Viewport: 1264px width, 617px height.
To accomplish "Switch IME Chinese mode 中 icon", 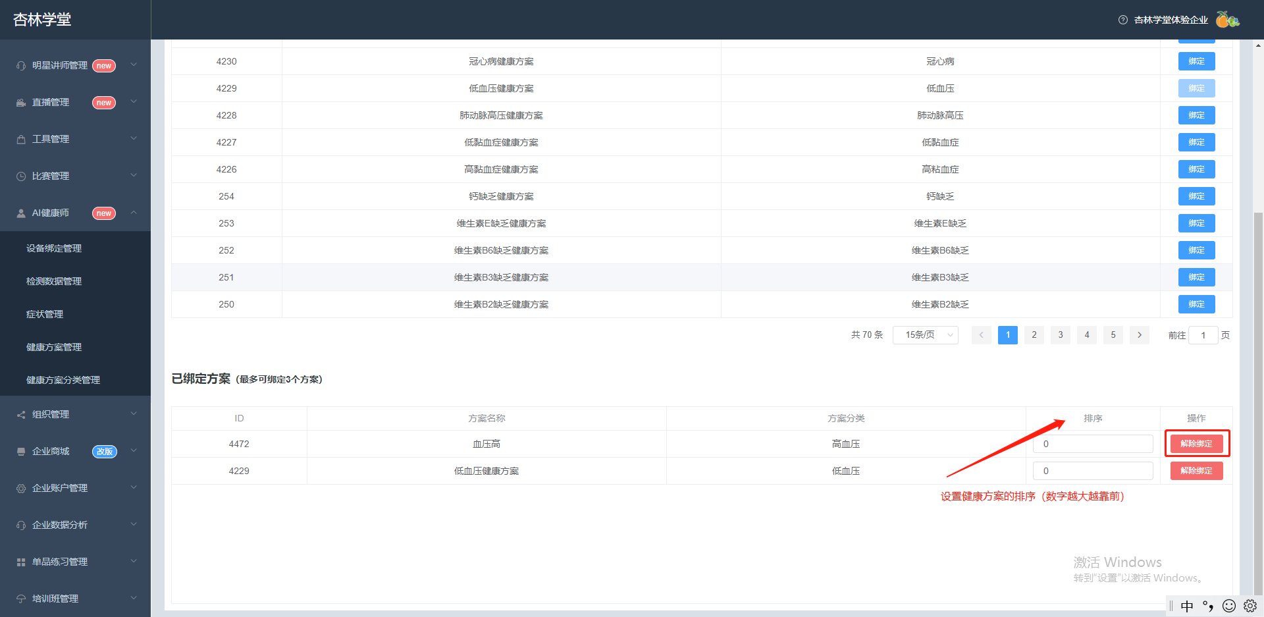I will [x=1187, y=606].
